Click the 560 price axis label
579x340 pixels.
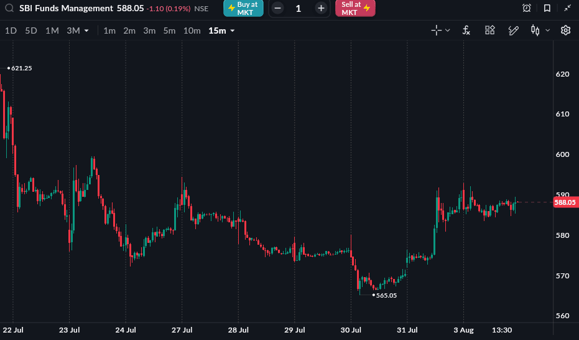[562, 316]
